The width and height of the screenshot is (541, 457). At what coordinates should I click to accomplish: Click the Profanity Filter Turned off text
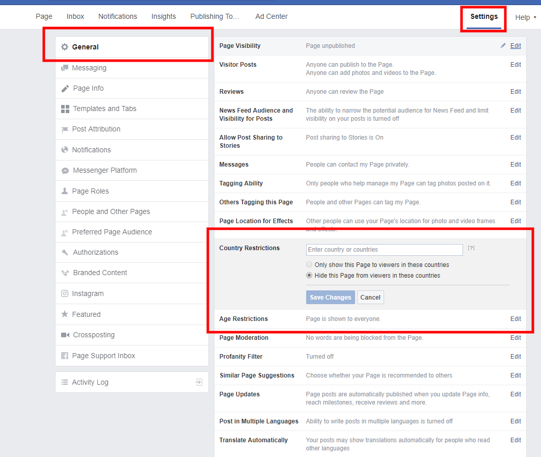click(x=319, y=357)
